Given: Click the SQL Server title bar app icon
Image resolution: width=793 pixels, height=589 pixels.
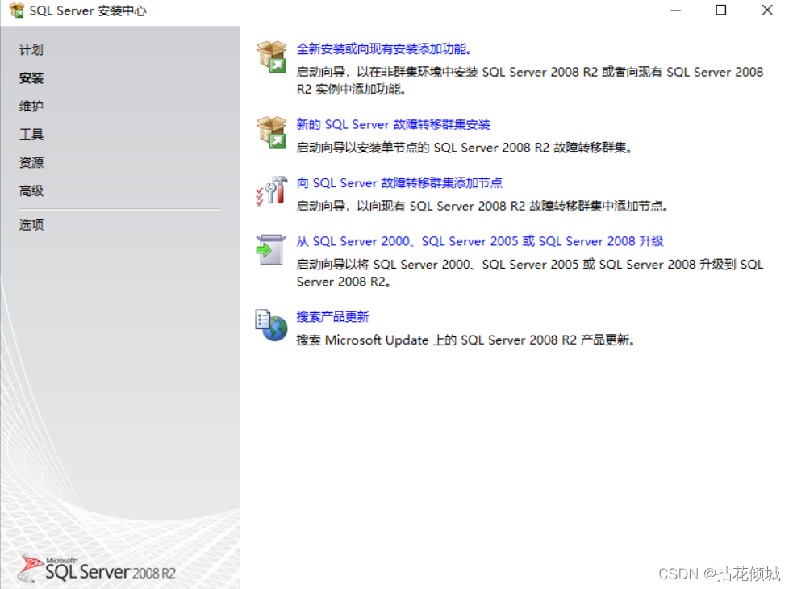Looking at the screenshot, I should coord(17,10).
